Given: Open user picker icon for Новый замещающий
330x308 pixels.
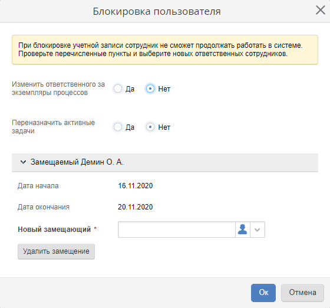Looking at the screenshot, I should click(242, 230).
